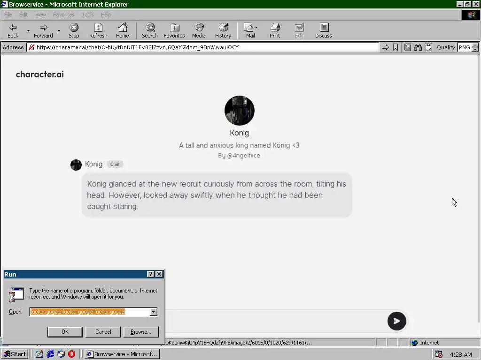Click the Go arrow beside the address bar
Image resolution: width=481 pixels, height=360 pixels.
click(385, 47)
